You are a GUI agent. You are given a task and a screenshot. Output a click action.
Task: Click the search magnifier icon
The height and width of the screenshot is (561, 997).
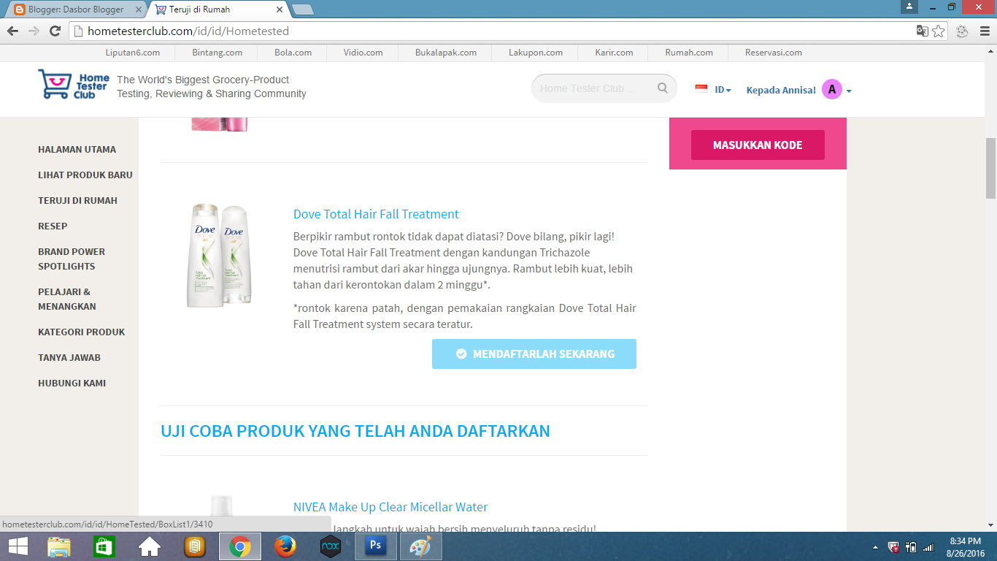(x=662, y=88)
